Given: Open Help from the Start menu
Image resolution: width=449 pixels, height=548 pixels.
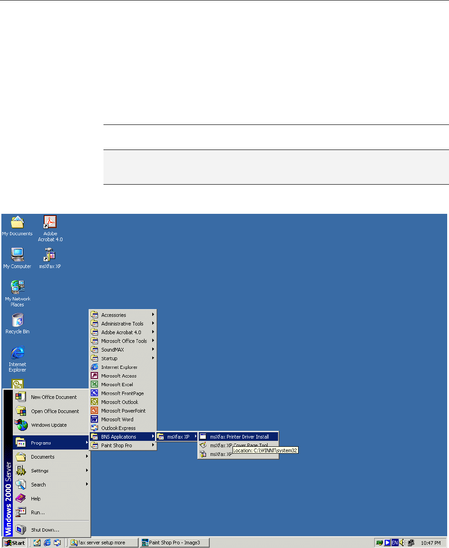Looking at the screenshot, I should pos(52,498).
